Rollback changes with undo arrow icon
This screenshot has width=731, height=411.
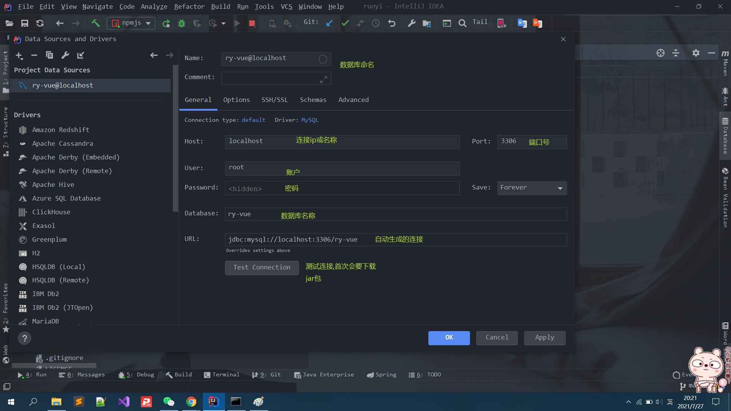click(x=392, y=24)
